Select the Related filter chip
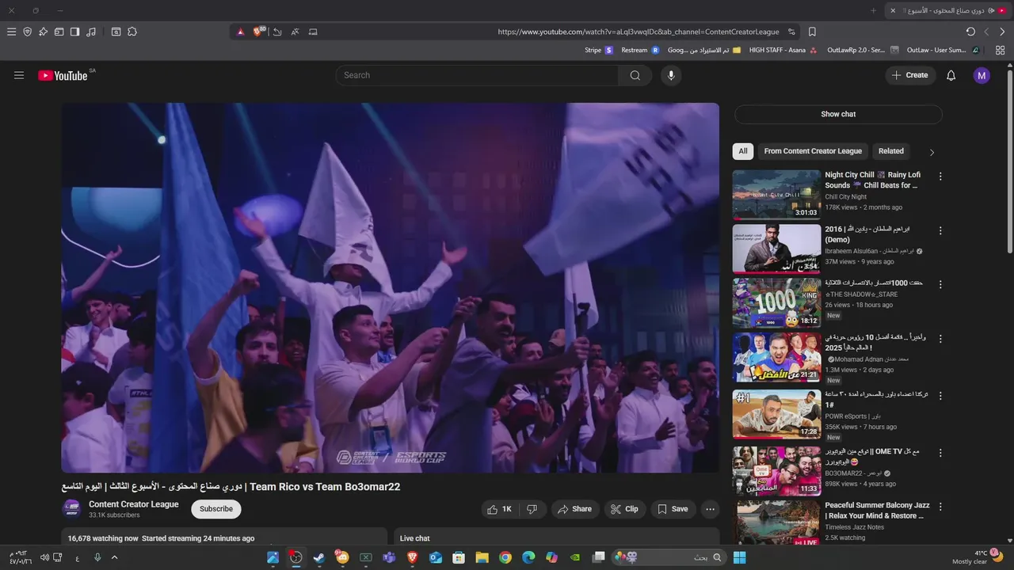This screenshot has width=1014, height=570. [x=890, y=151]
